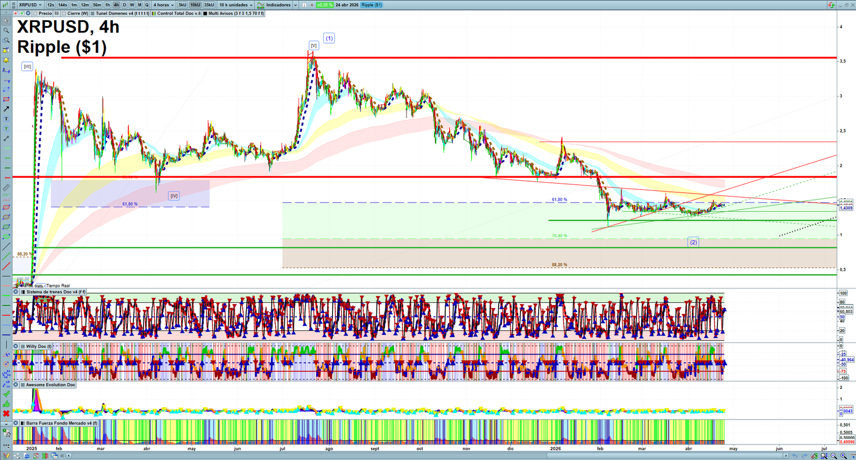This screenshot has height=460, width=856.
Task: Expand the dropdown arrow next to Indicadores
Action: (x=295, y=5)
